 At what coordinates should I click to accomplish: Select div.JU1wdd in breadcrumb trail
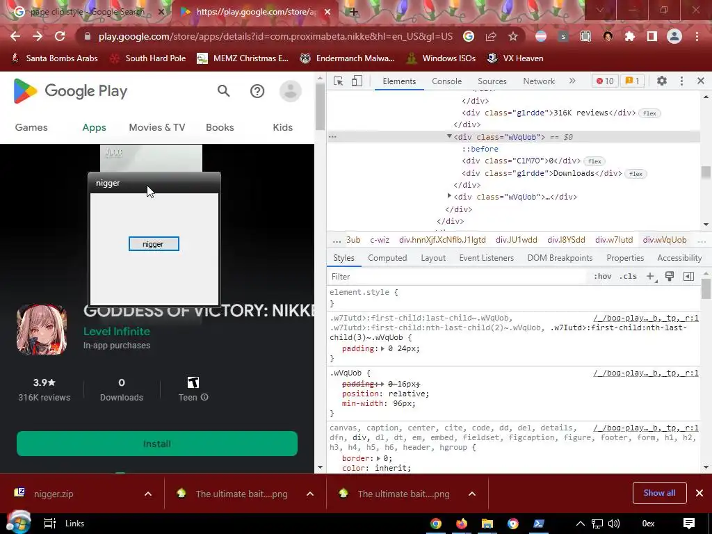[x=517, y=240]
